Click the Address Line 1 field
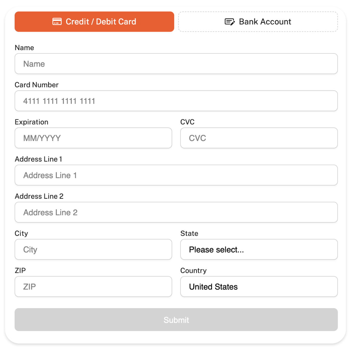353x350 pixels. coord(176,175)
